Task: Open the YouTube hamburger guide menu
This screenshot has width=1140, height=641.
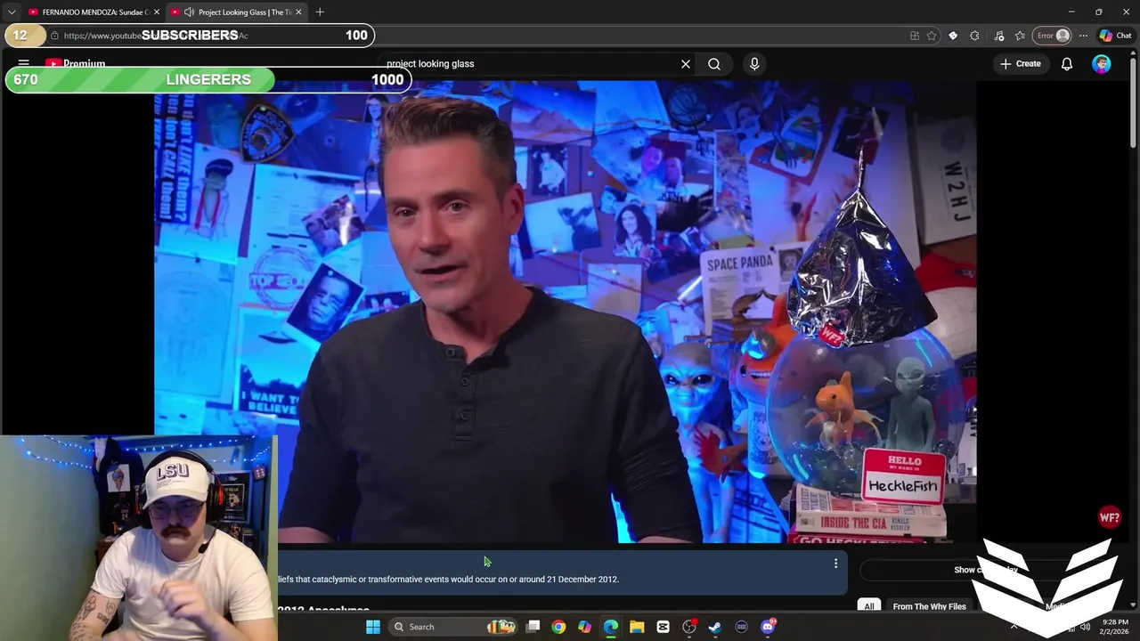Action: point(24,64)
